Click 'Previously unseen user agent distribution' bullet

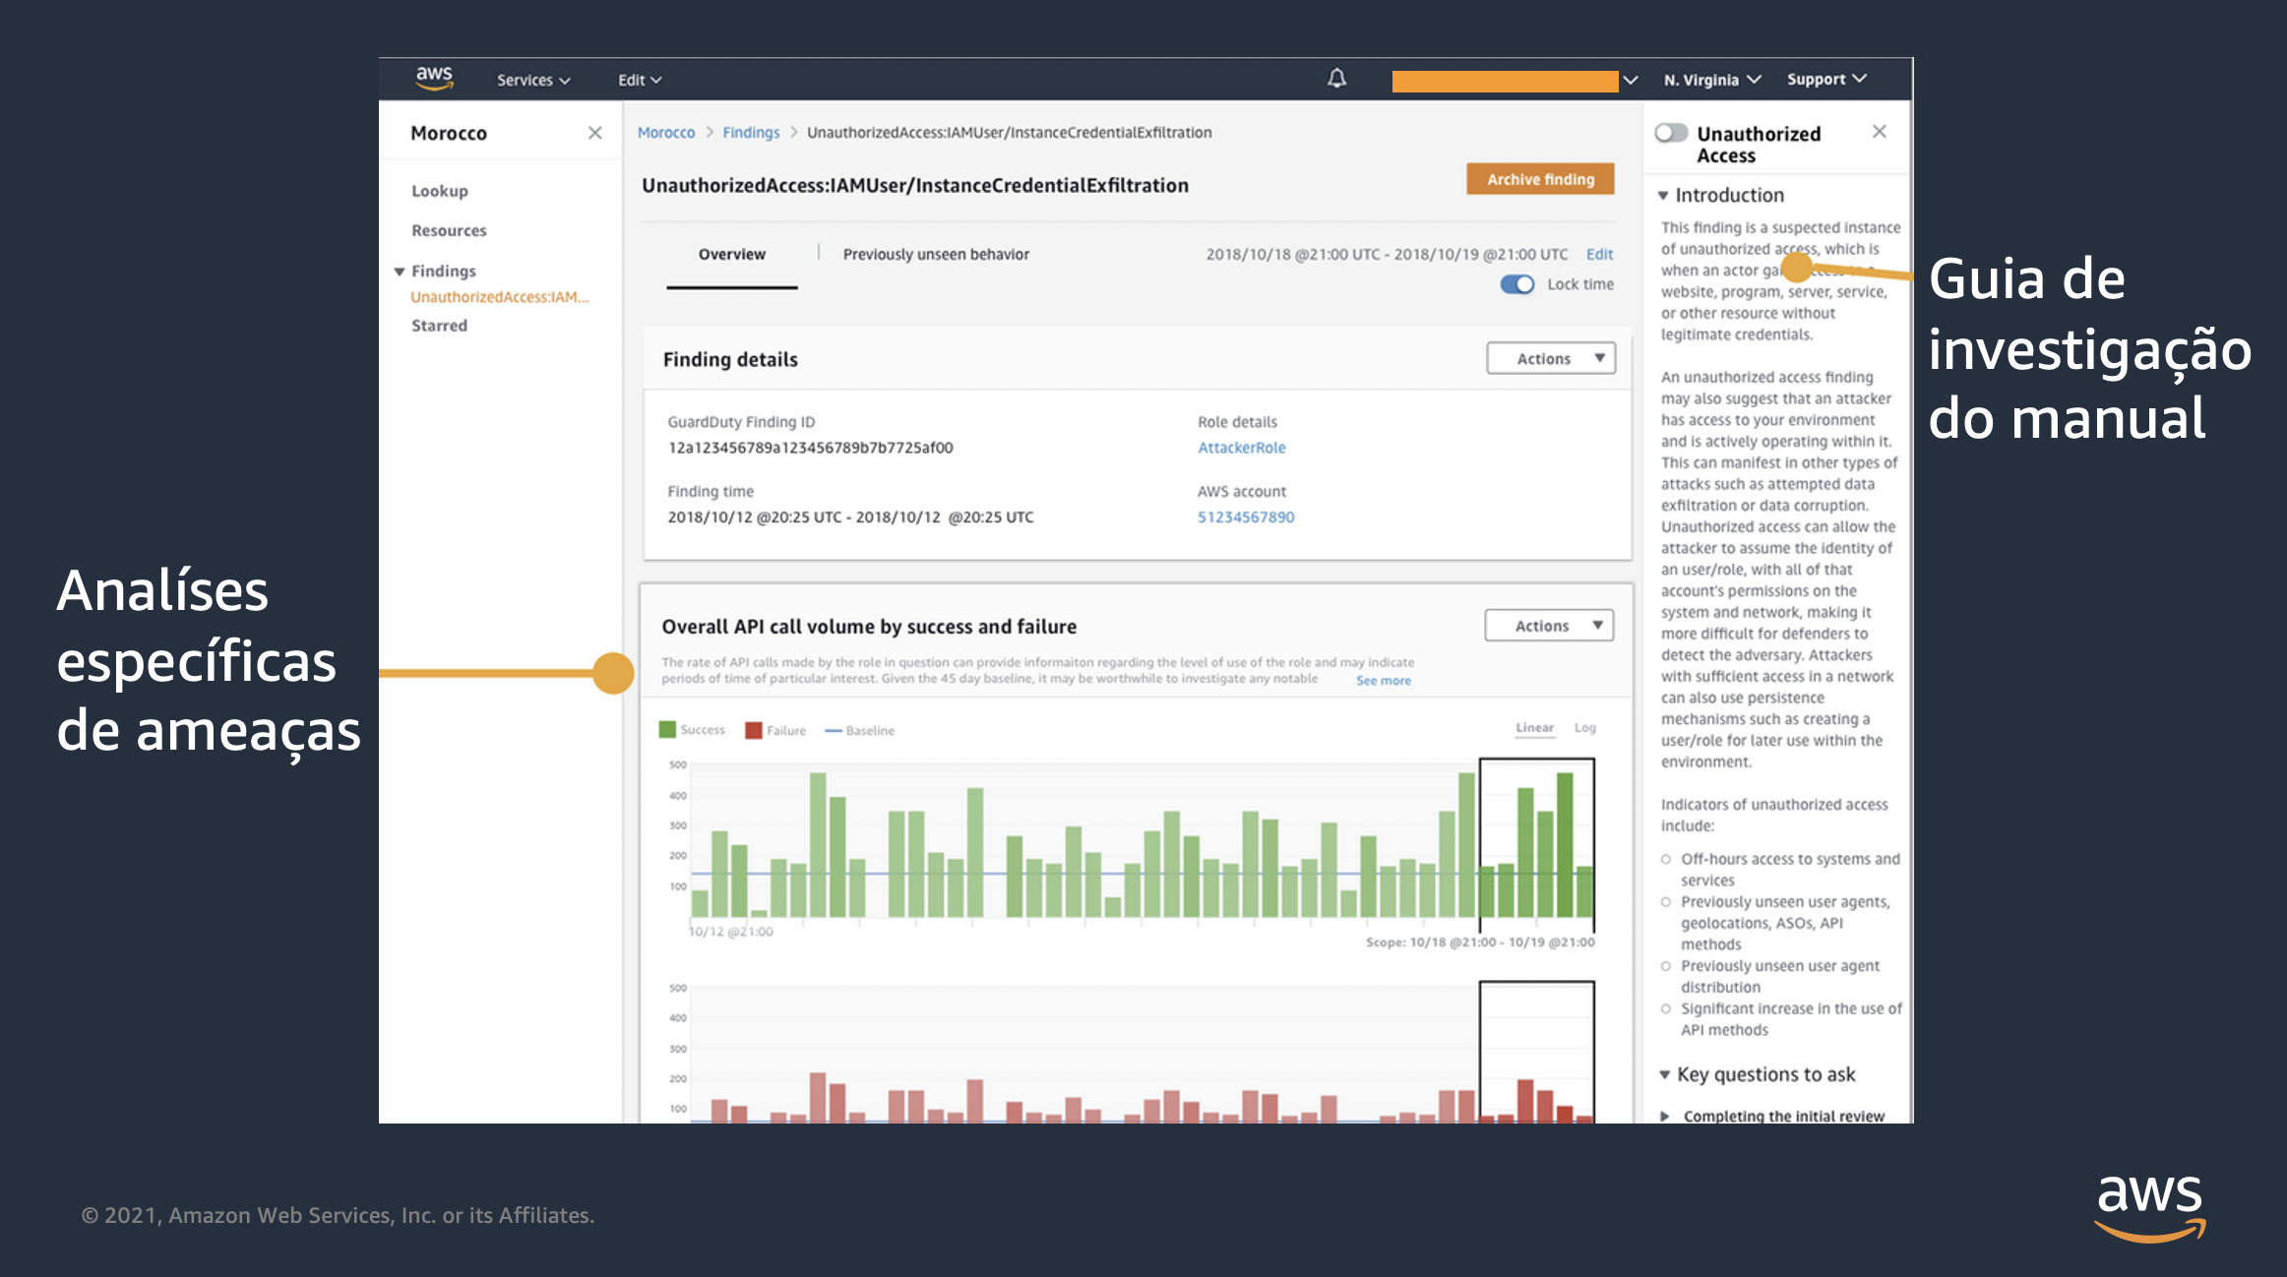[1779, 977]
